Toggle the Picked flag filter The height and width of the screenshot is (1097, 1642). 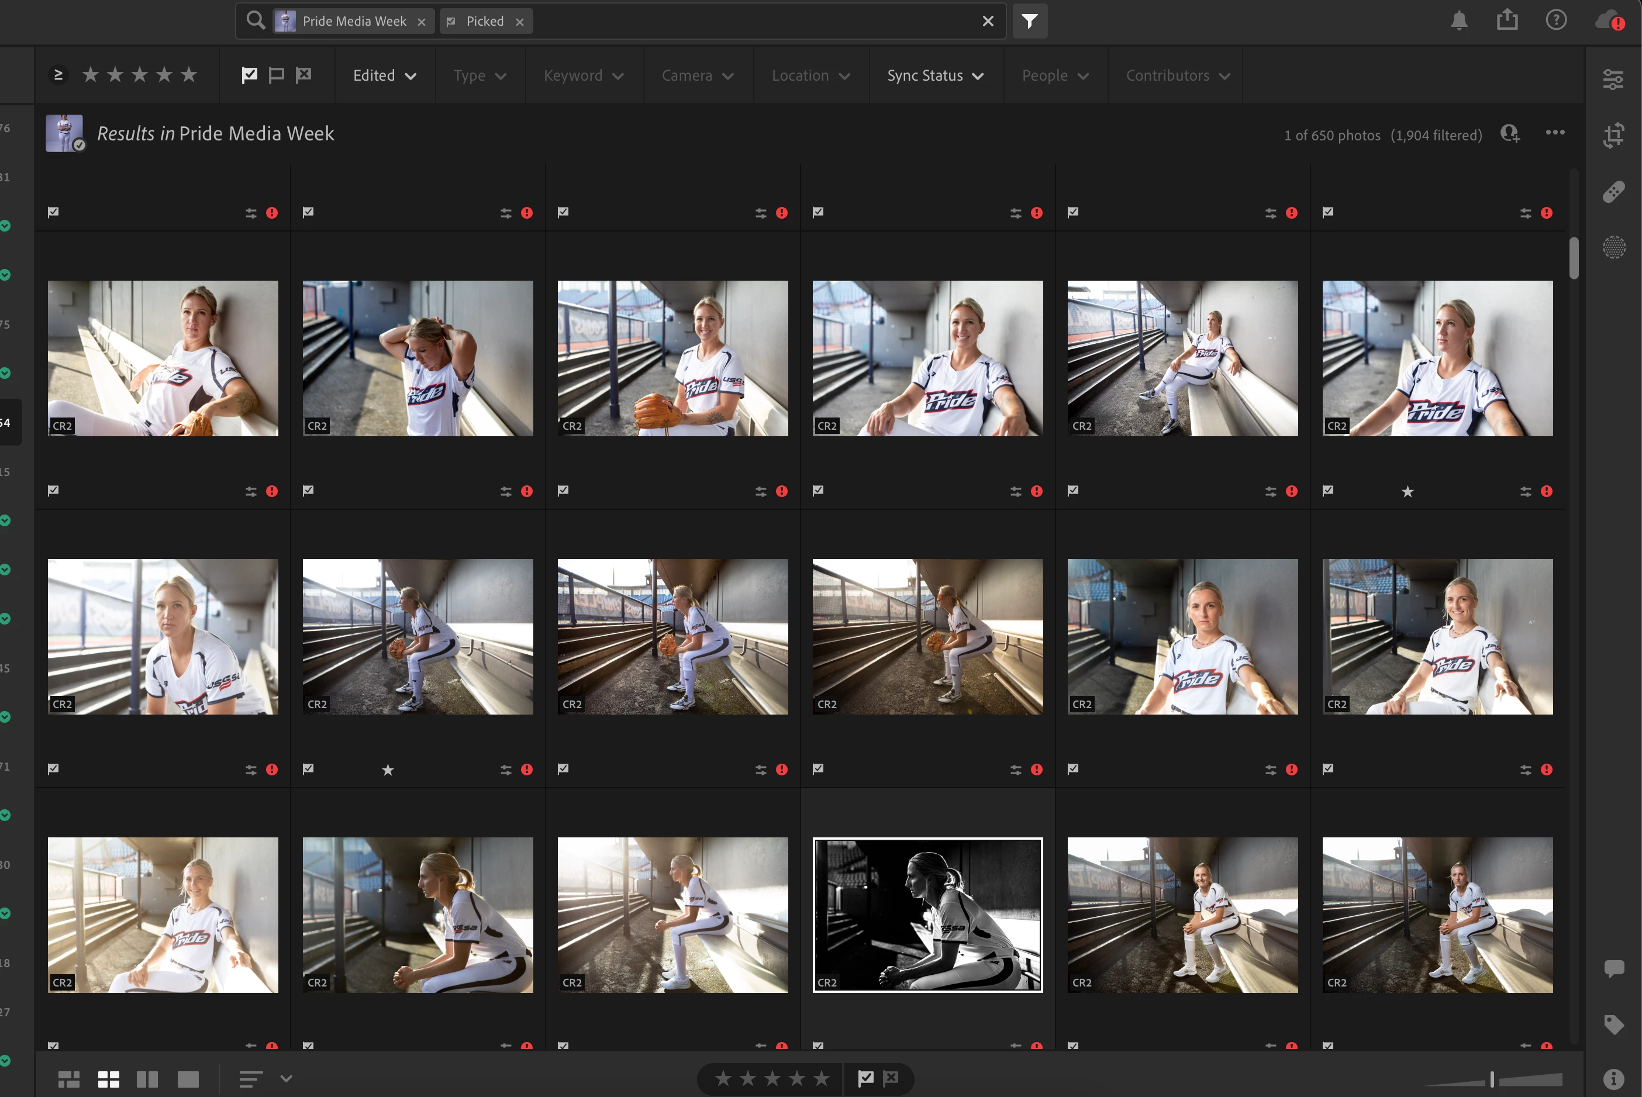pyautogui.click(x=249, y=75)
